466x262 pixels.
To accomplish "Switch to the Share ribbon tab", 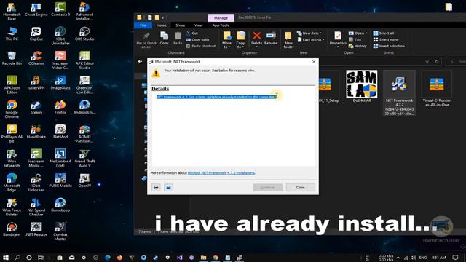I will (180, 25).
